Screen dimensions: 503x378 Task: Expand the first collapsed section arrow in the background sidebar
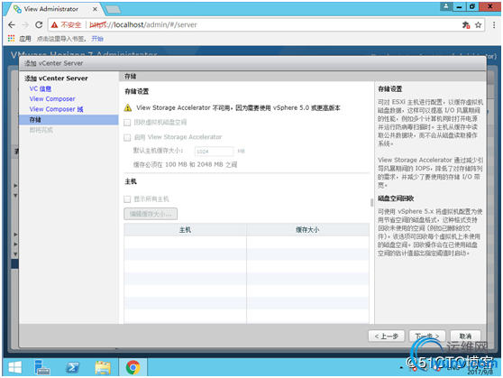click(15, 186)
